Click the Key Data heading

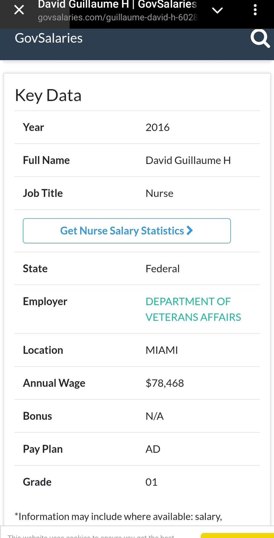[48, 95]
